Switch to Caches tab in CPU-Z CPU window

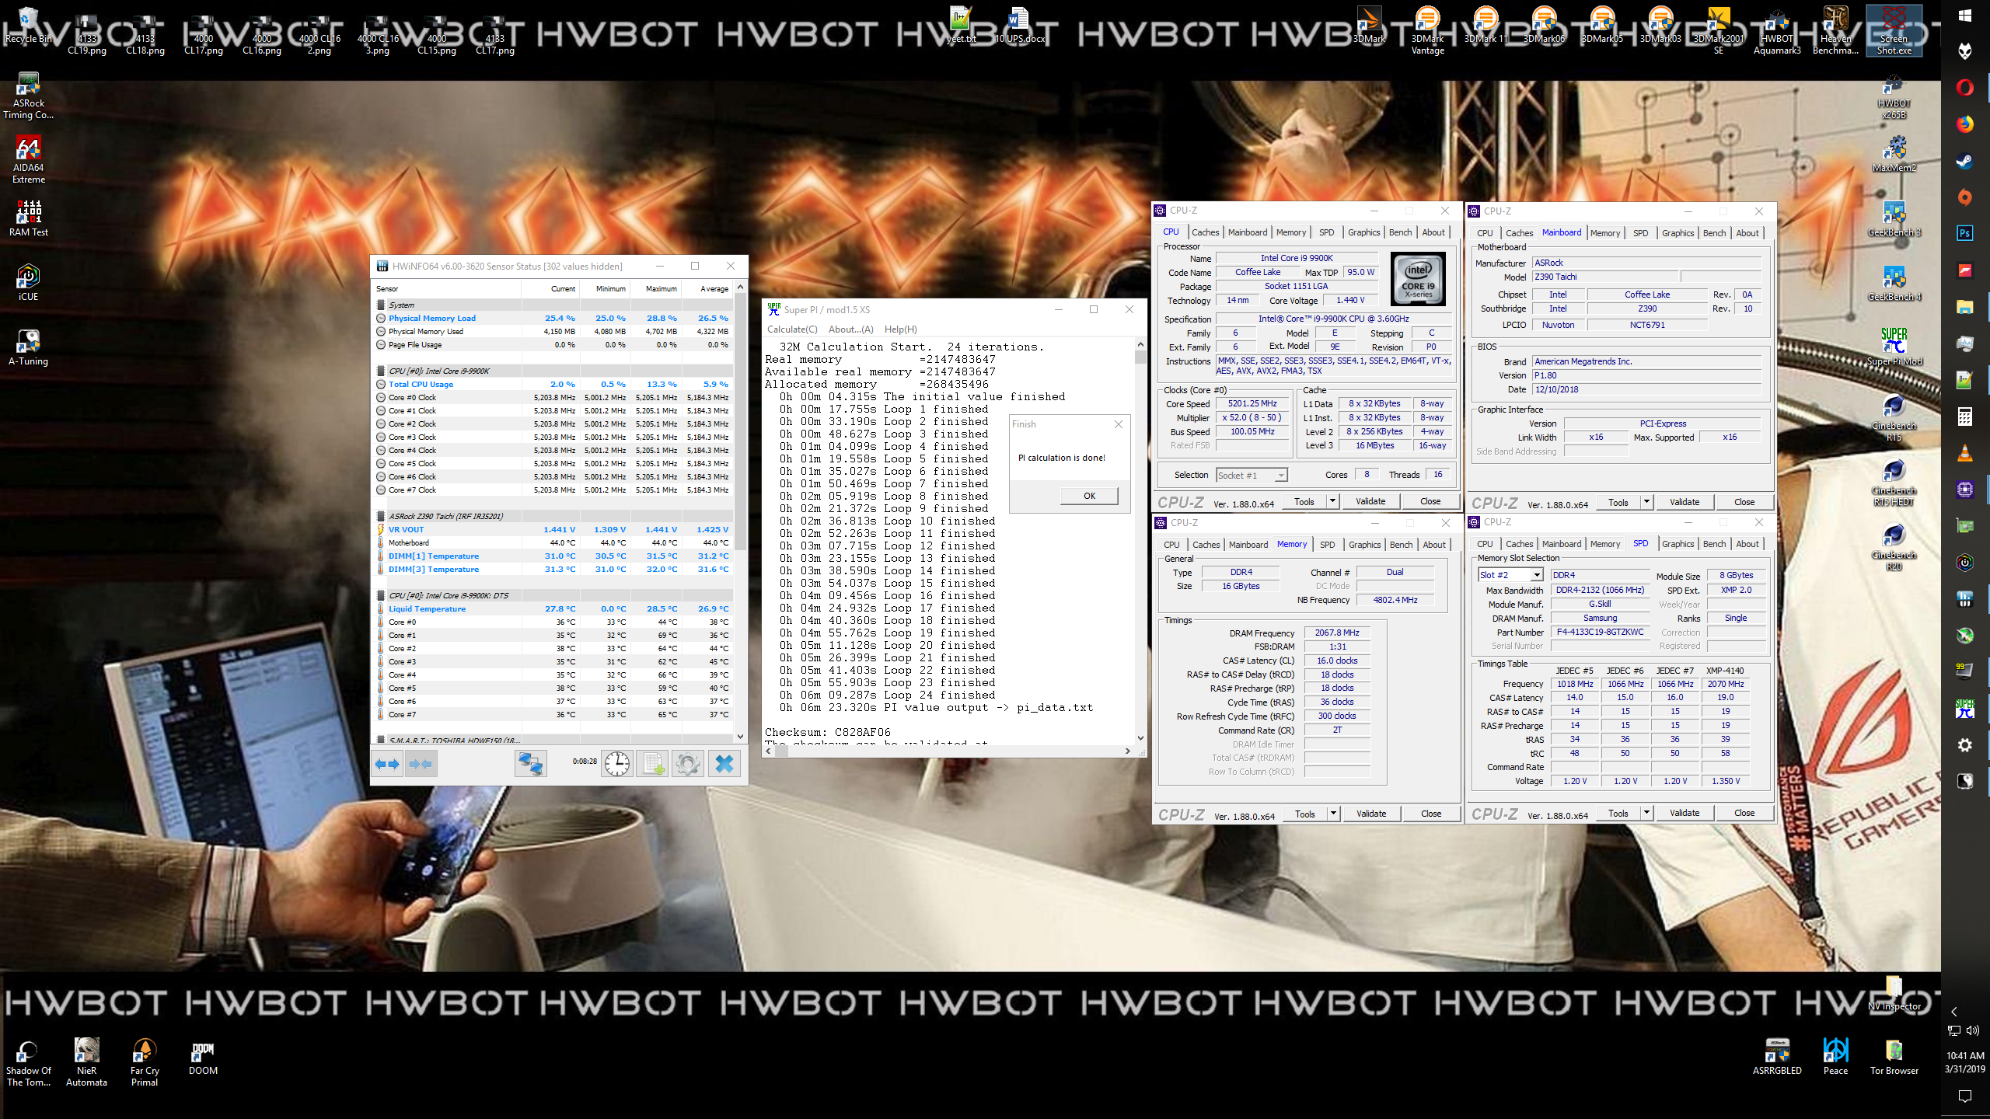point(1205,232)
